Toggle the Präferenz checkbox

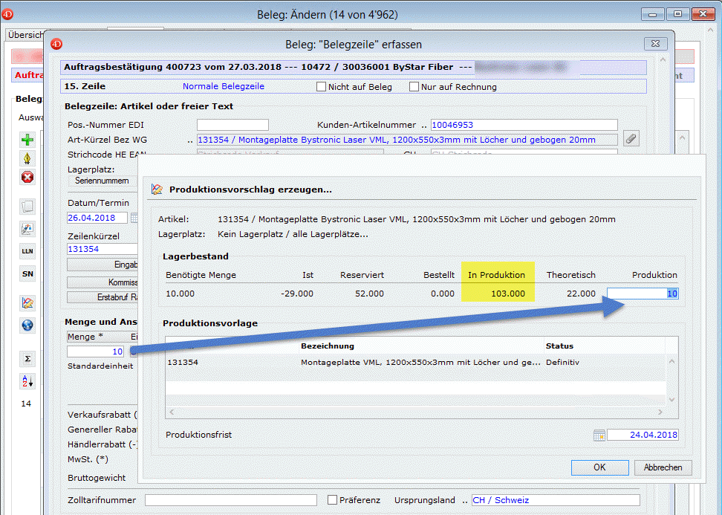pyautogui.click(x=333, y=500)
